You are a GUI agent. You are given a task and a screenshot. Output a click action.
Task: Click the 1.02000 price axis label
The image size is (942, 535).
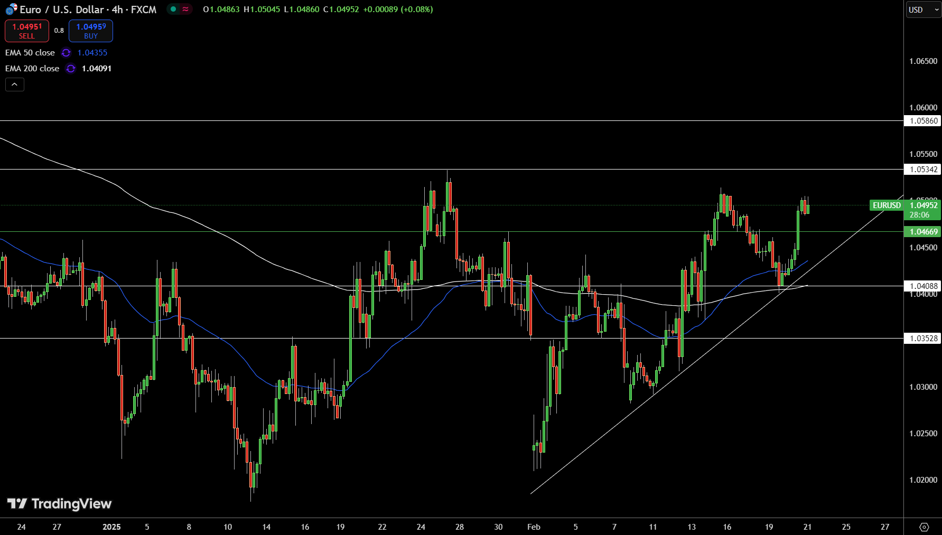(x=923, y=480)
